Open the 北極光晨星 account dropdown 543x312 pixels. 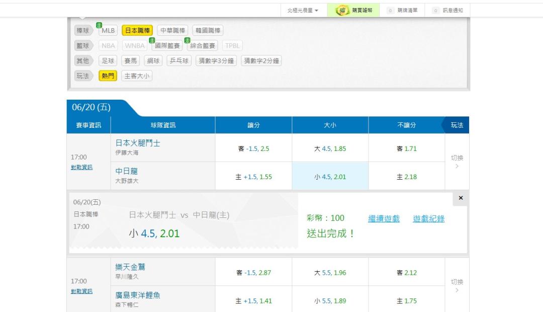pyautogui.click(x=303, y=11)
